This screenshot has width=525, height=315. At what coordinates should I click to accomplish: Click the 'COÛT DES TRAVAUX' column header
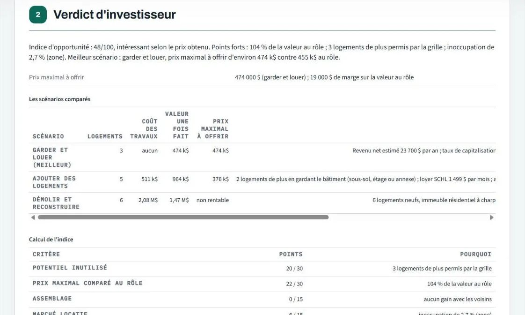tap(144, 128)
